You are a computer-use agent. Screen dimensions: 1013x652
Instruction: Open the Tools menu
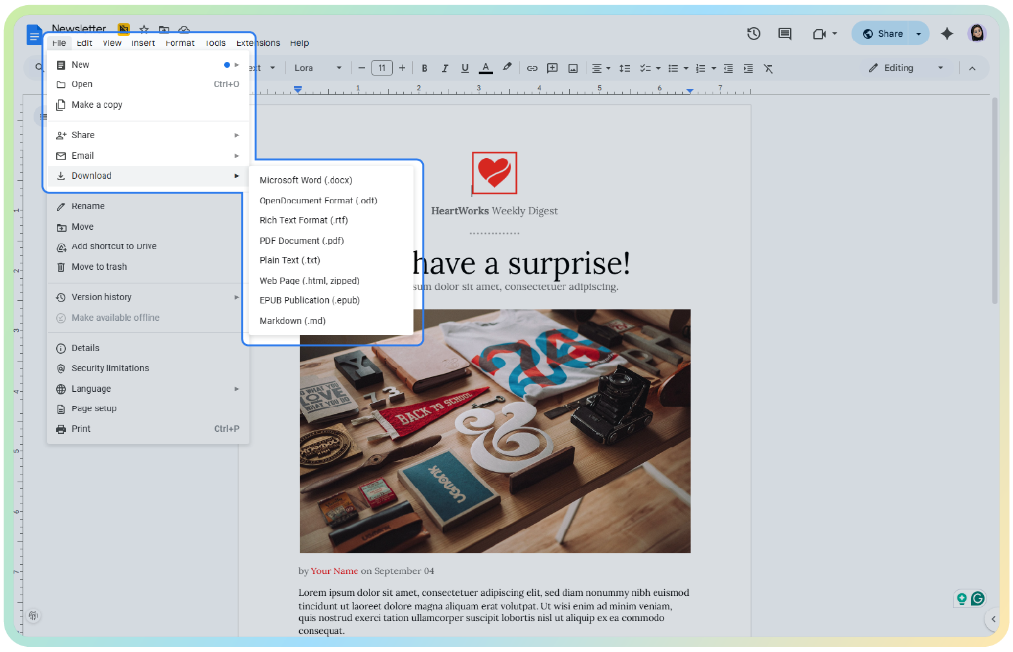point(215,43)
